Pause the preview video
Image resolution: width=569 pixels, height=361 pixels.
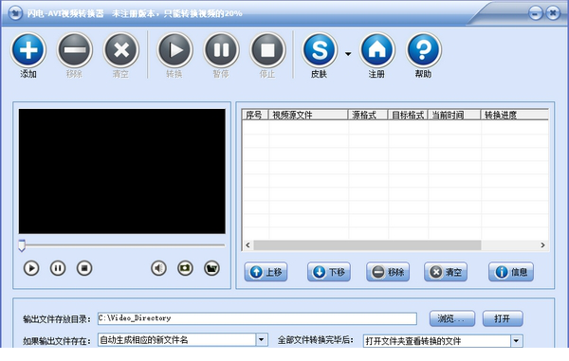click(x=58, y=268)
